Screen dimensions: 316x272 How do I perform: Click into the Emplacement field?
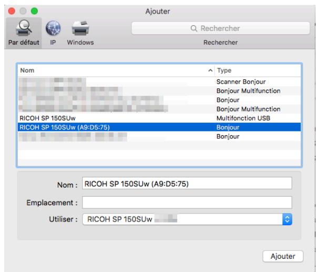coord(187,203)
